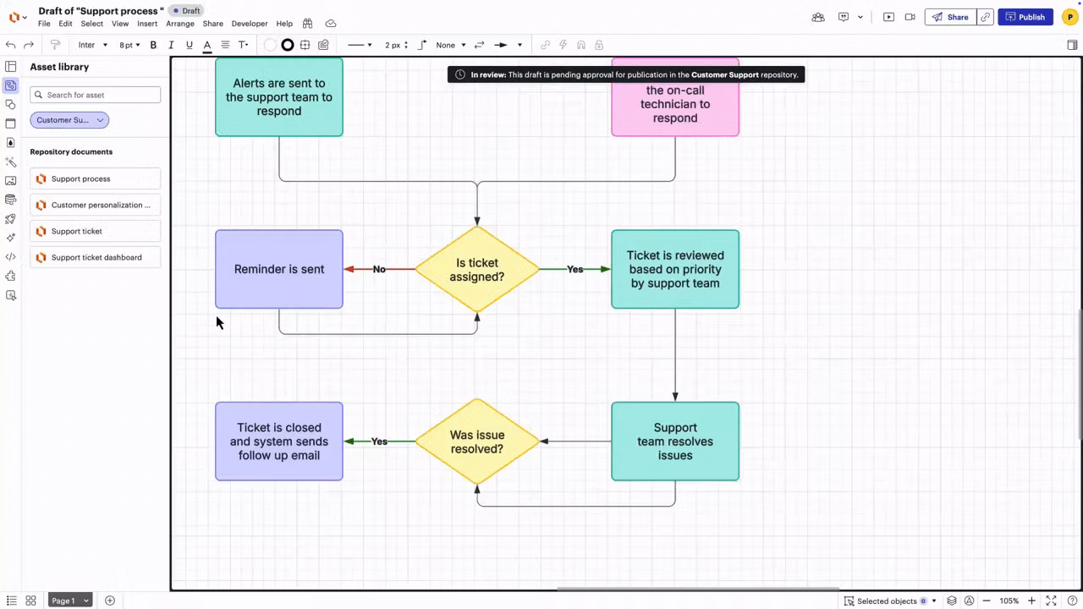Image resolution: width=1083 pixels, height=609 pixels.
Task: Toggle the right panel visibility
Action: click(1072, 45)
